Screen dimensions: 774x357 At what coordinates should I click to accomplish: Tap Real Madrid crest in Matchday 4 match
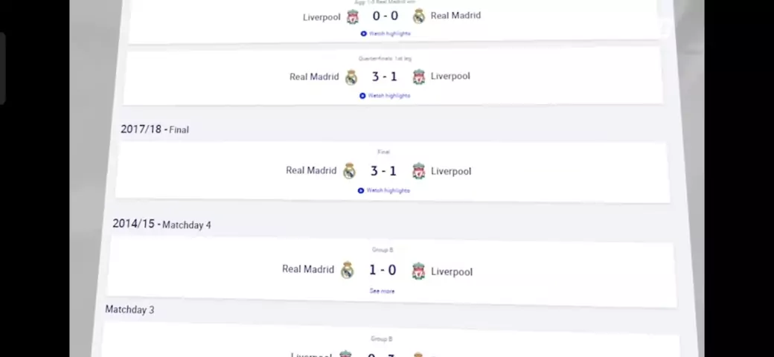[x=347, y=270]
